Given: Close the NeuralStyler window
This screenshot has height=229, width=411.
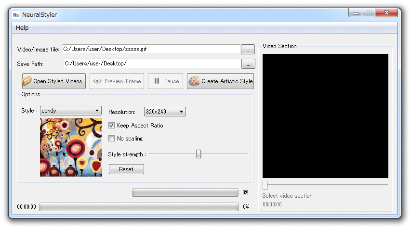Looking at the screenshot, I should pyautogui.click(x=386, y=13).
